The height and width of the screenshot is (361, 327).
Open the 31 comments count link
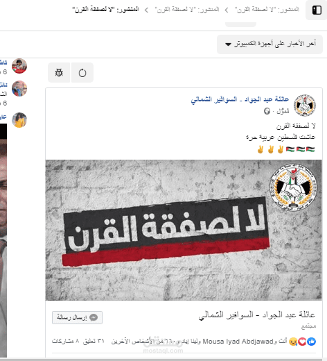94,341
